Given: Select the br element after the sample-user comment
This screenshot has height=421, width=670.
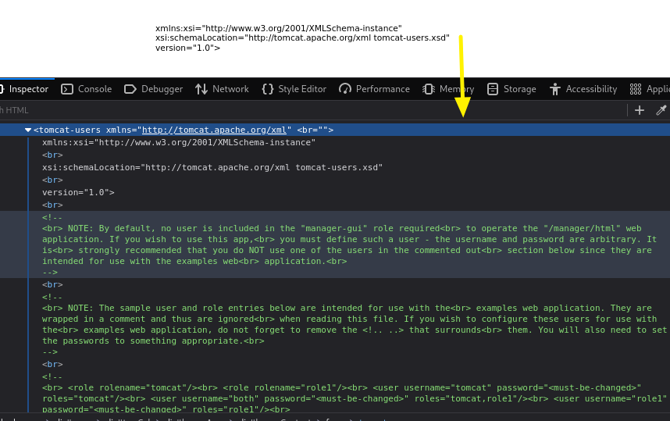Looking at the screenshot, I should (x=52, y=364).
